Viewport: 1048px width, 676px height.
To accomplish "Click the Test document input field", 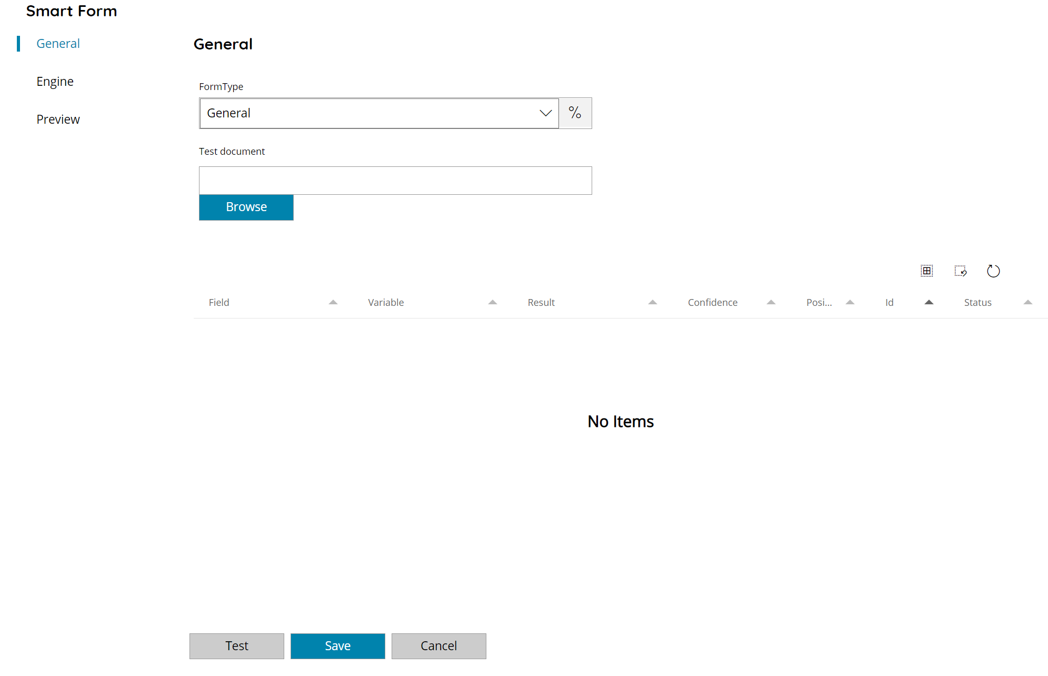I will (395, 180).
